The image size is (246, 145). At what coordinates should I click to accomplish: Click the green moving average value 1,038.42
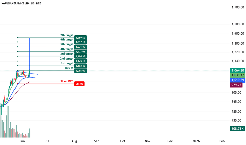[237, 75]
